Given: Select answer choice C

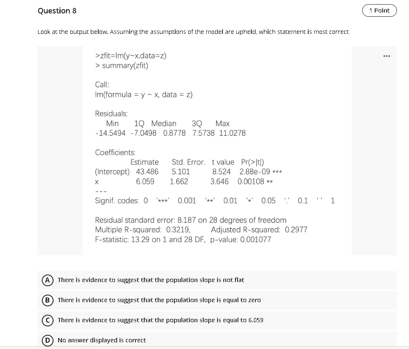Looking at the screenshot, I should click(47, 320).
